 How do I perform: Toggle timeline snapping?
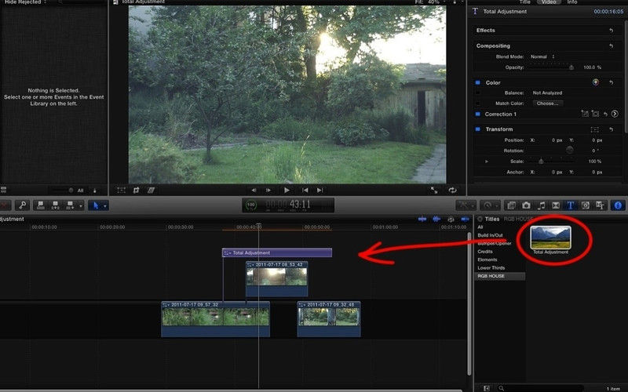[x=465, y=219]
